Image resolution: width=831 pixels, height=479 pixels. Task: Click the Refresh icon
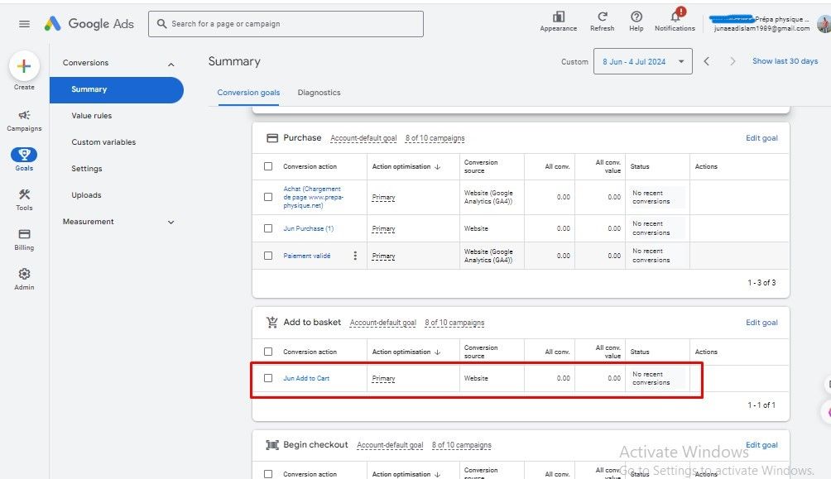(x=602, y=20)
